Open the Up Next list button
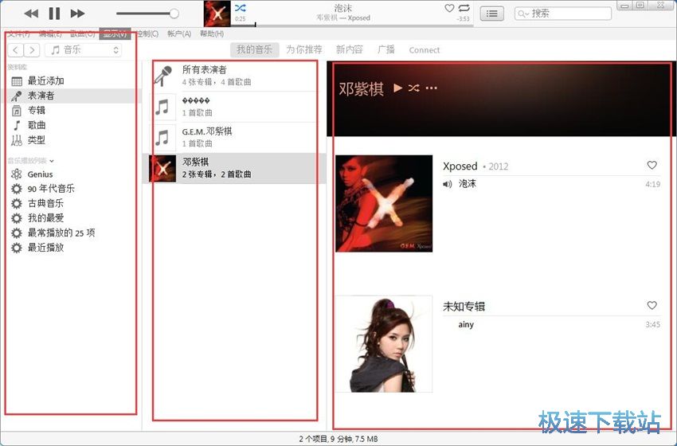This screenshot has height=446, width=677. (491, 14)
